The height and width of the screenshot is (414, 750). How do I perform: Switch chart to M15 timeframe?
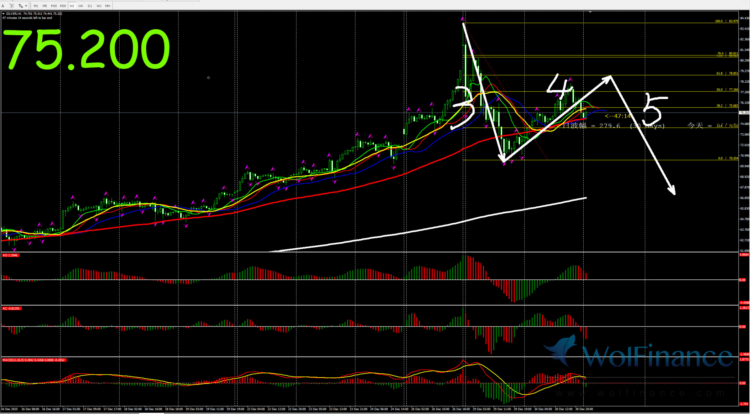[x=54, y=6]
